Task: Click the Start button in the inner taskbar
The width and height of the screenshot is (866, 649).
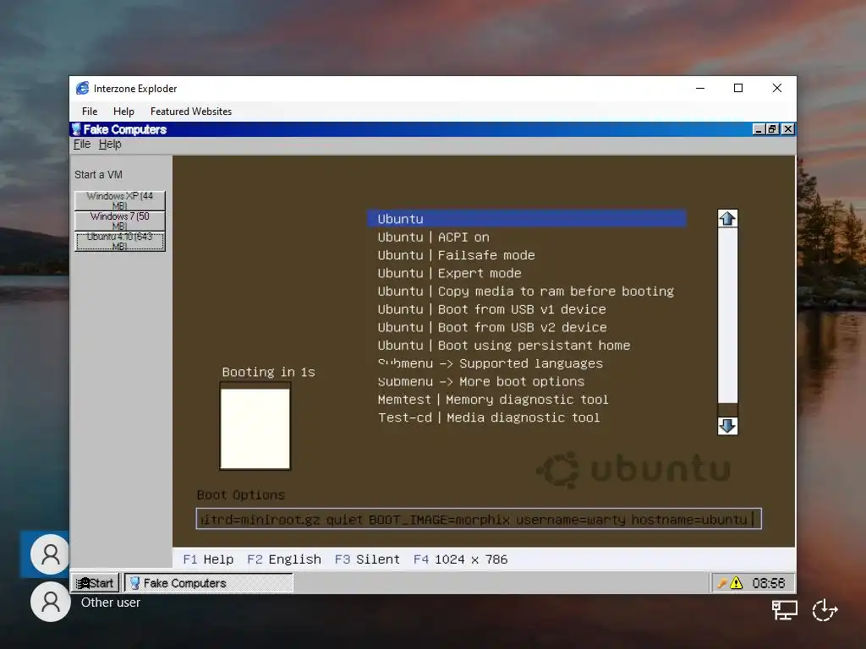Action: pos(95,583)
